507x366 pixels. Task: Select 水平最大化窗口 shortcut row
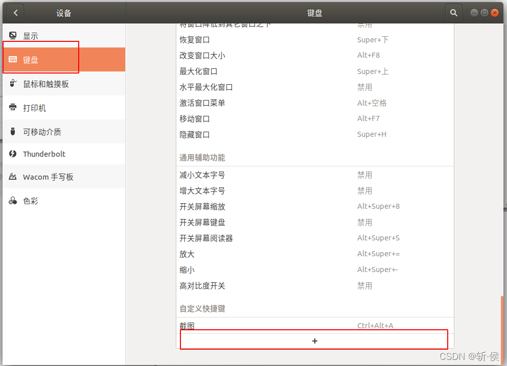315,87
